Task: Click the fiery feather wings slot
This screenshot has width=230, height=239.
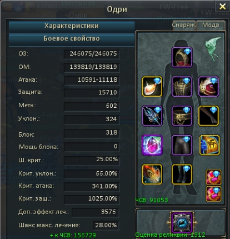Action: (x=152, y=175)
